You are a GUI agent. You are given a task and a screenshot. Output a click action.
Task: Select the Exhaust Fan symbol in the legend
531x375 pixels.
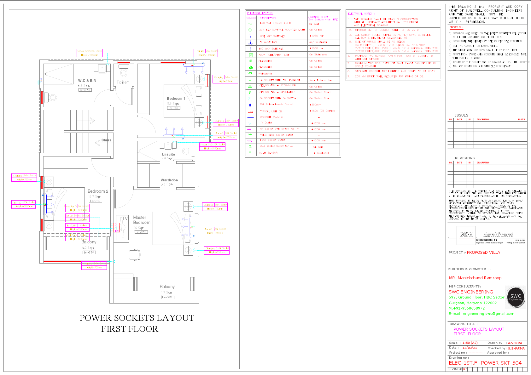(251, 42)
